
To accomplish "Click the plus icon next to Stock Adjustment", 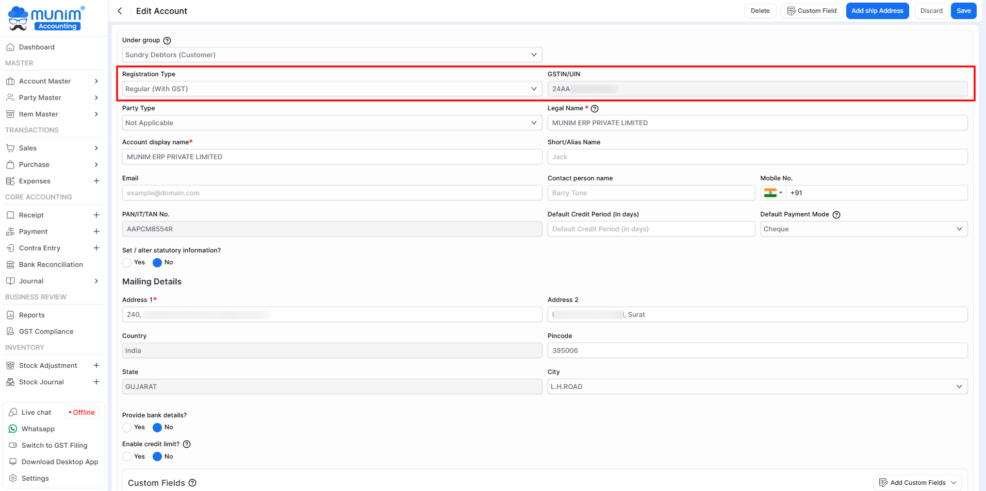I will pos(96,365).
